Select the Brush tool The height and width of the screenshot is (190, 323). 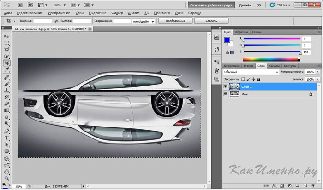[6, 84]
